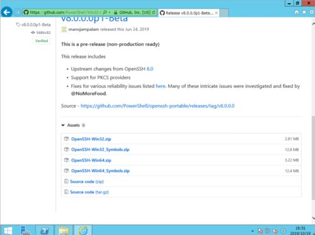Open the openssh-portable source release link
Viewport: 315px width, 235px height.
tap(157, 106)
